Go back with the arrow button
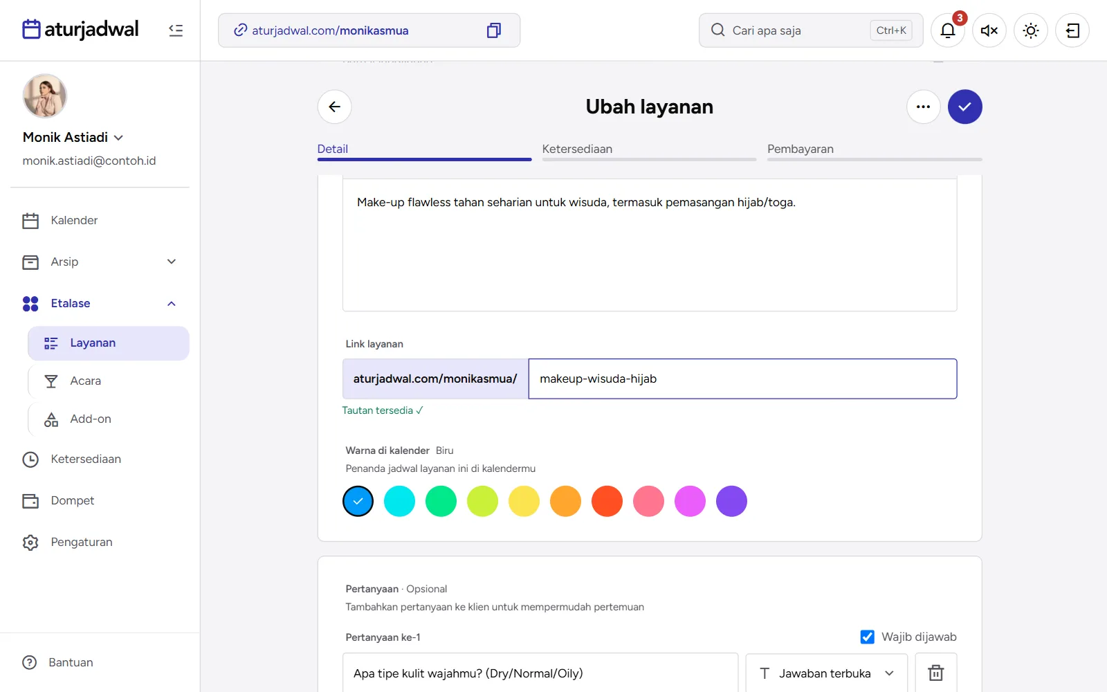The width and height of the screenshot is (1107, 692). (x=335, y=107)
